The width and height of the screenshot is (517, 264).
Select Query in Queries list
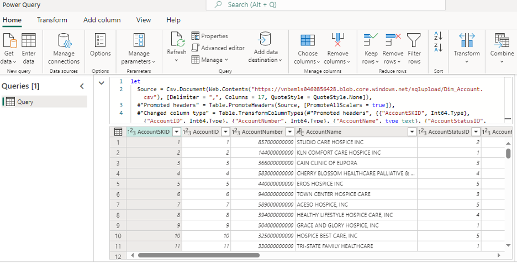(45, 102)
